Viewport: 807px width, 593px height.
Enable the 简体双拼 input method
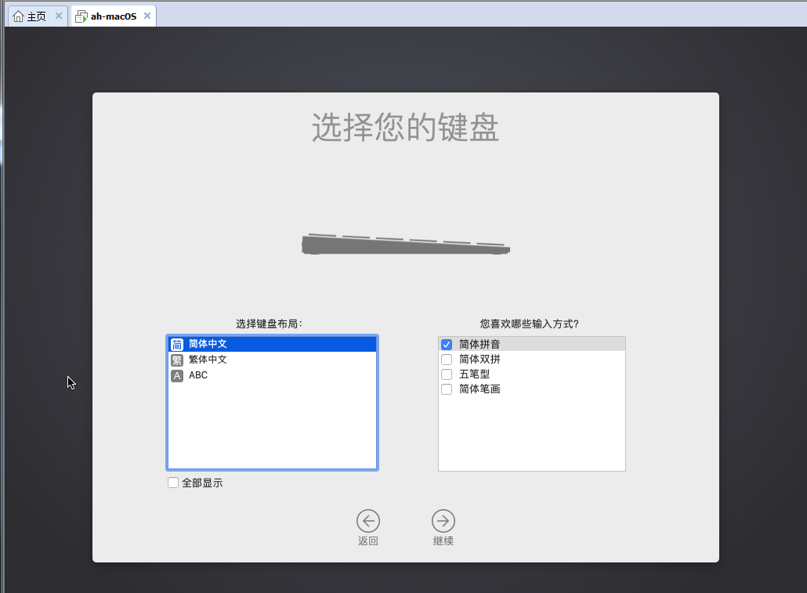coord(447,360)
